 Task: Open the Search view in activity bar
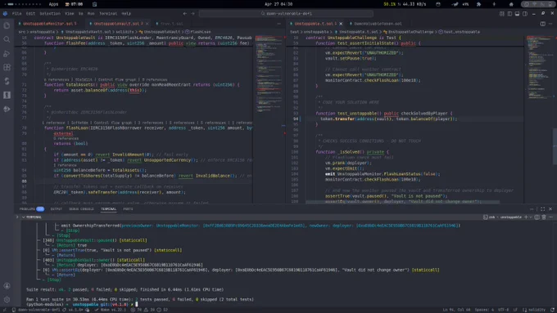(7, 39)
